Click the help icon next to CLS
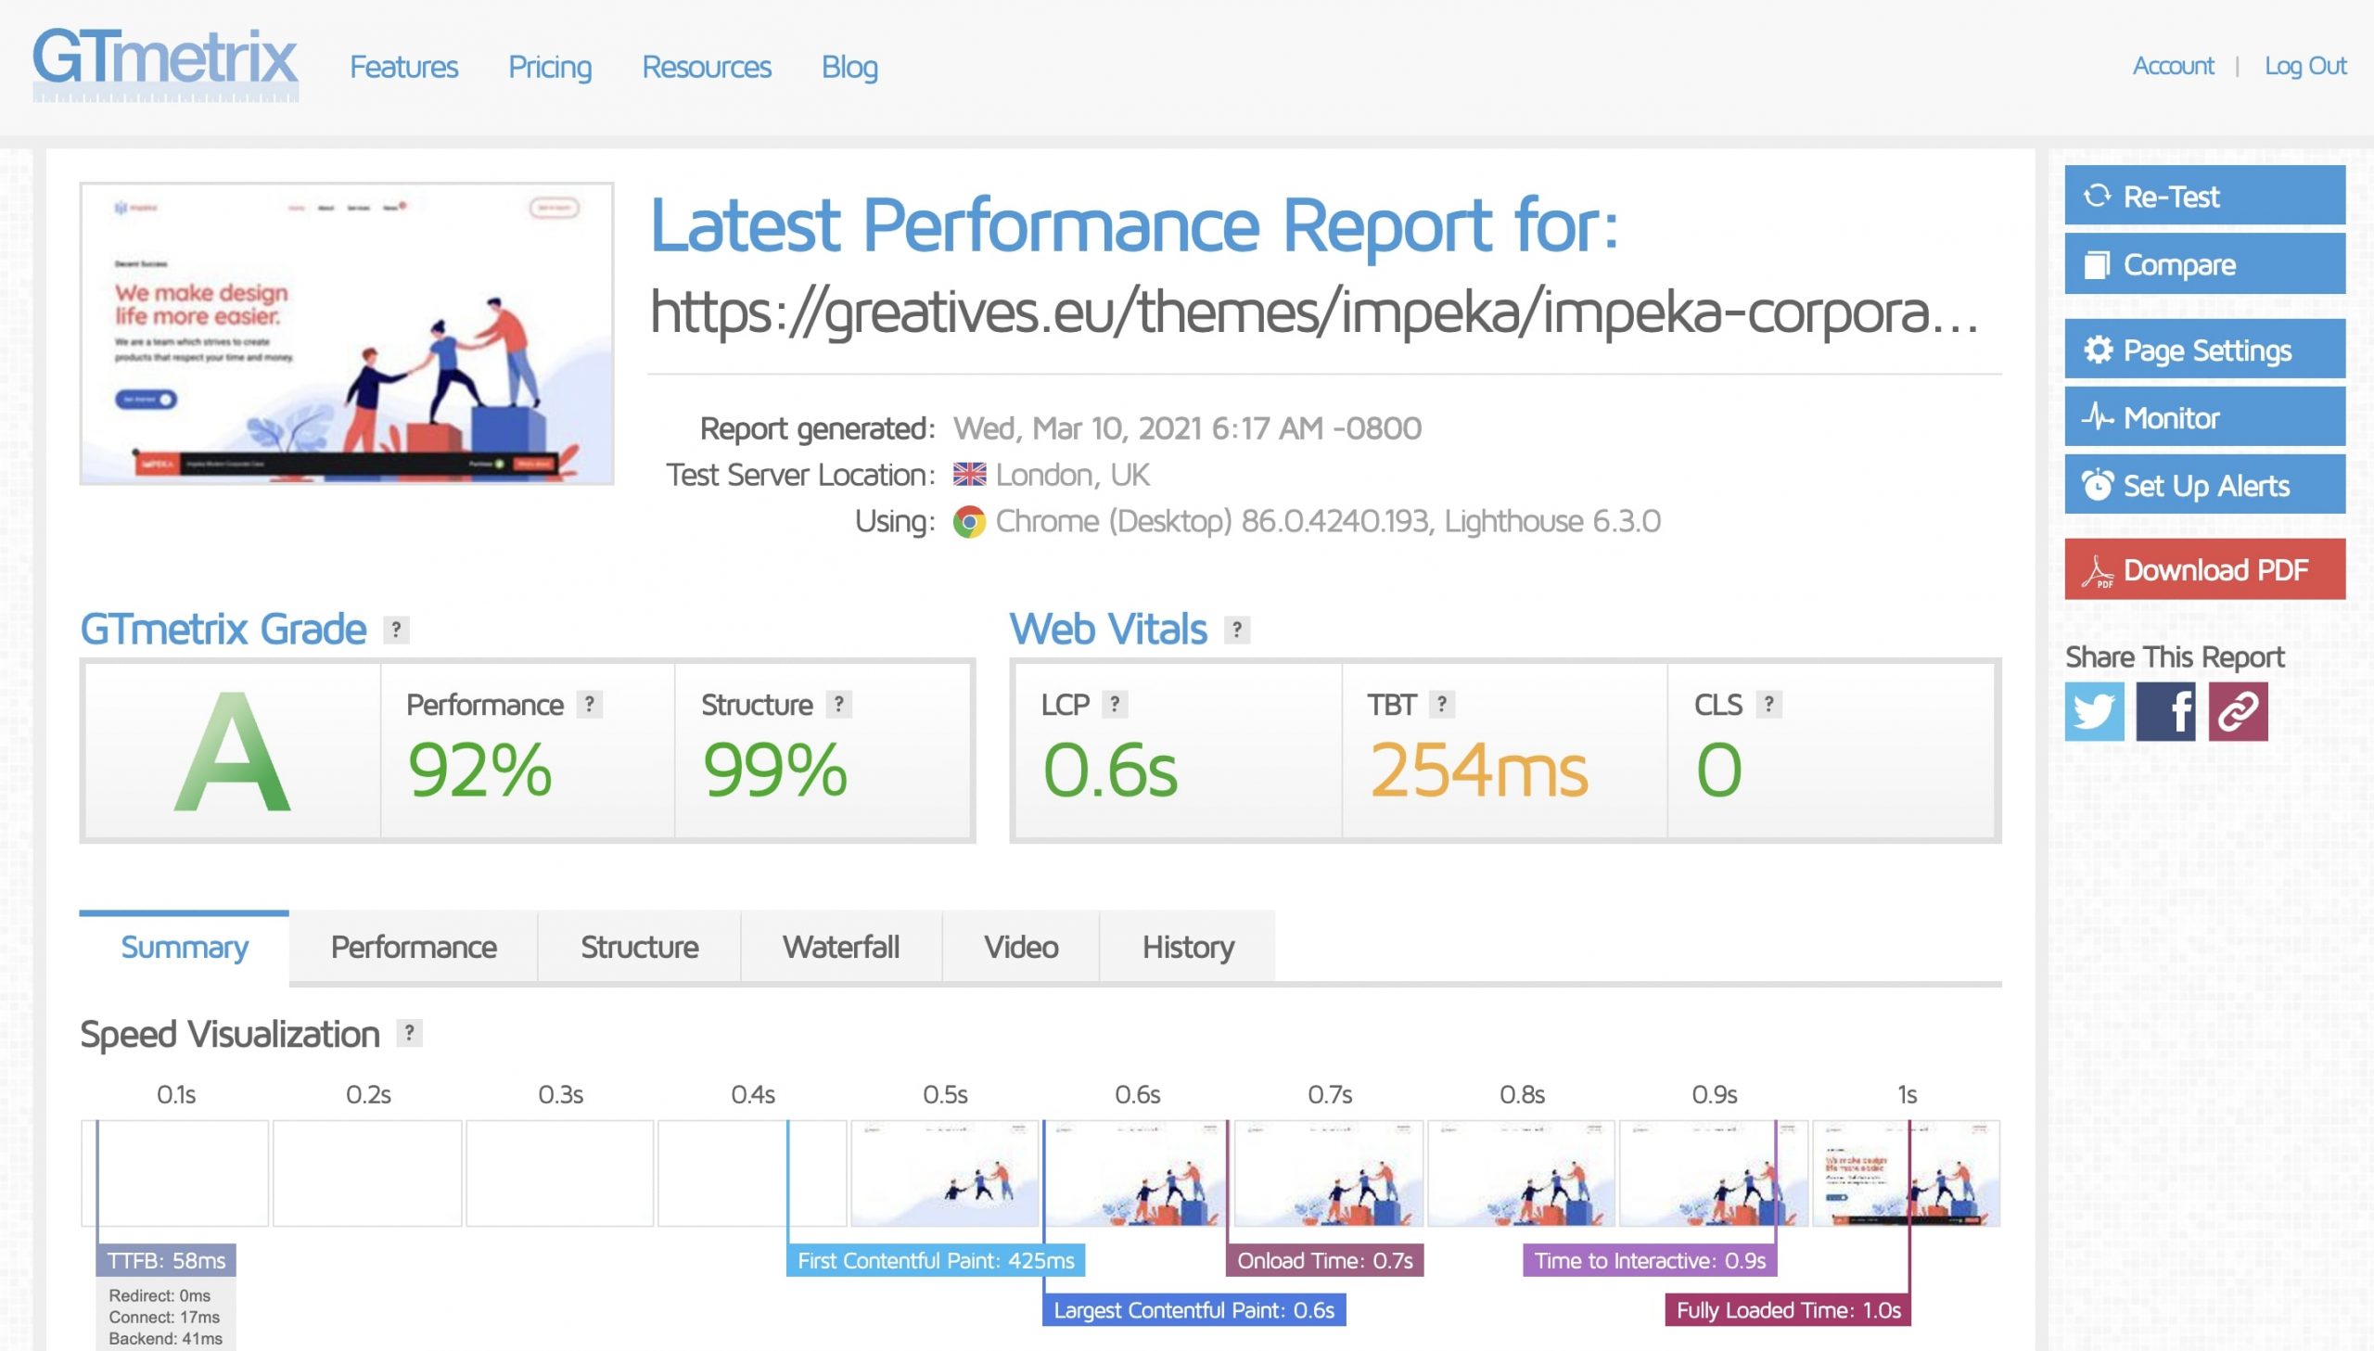The height and width of the screenshot is (1351, 2374). tap(1768, 705)
